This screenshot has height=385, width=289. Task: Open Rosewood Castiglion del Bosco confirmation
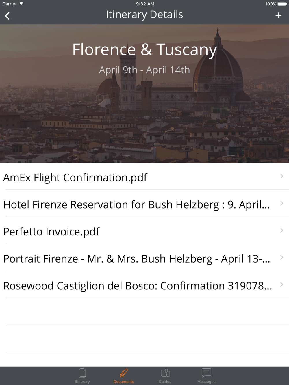coord(138,286)
